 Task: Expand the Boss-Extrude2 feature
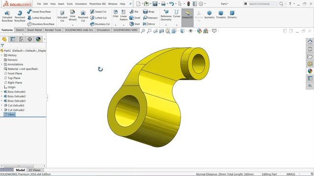tap(2, 96)
